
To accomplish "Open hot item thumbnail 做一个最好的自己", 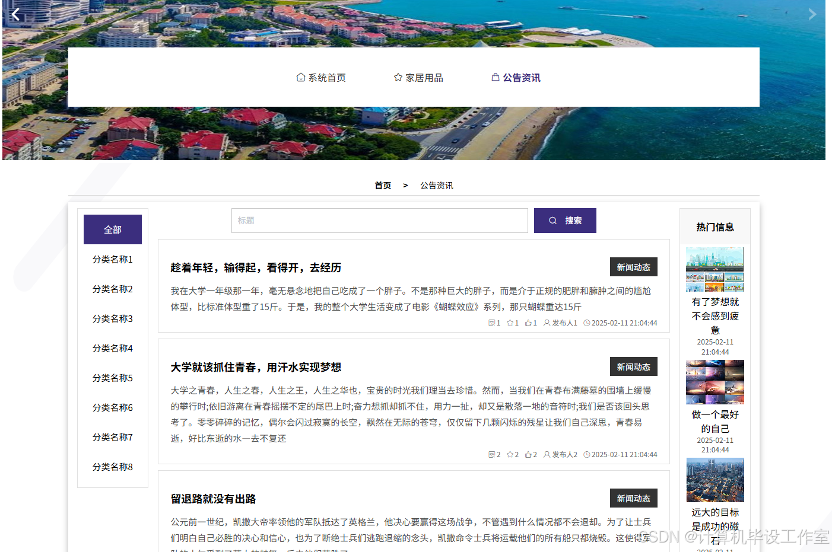I will click(715, 382).
